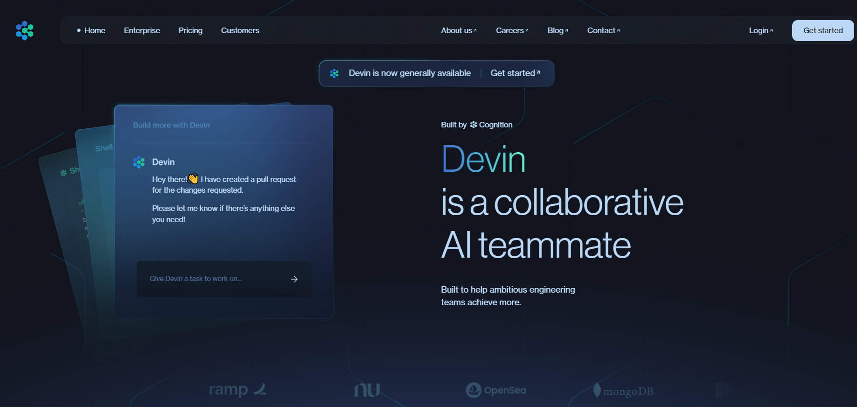This screenshot has height=407, width=857.
Task: Open the Home nav item
Action: [95, 30]
